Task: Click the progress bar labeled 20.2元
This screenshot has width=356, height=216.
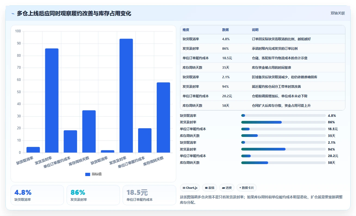Action: click(x=283, y=156)
